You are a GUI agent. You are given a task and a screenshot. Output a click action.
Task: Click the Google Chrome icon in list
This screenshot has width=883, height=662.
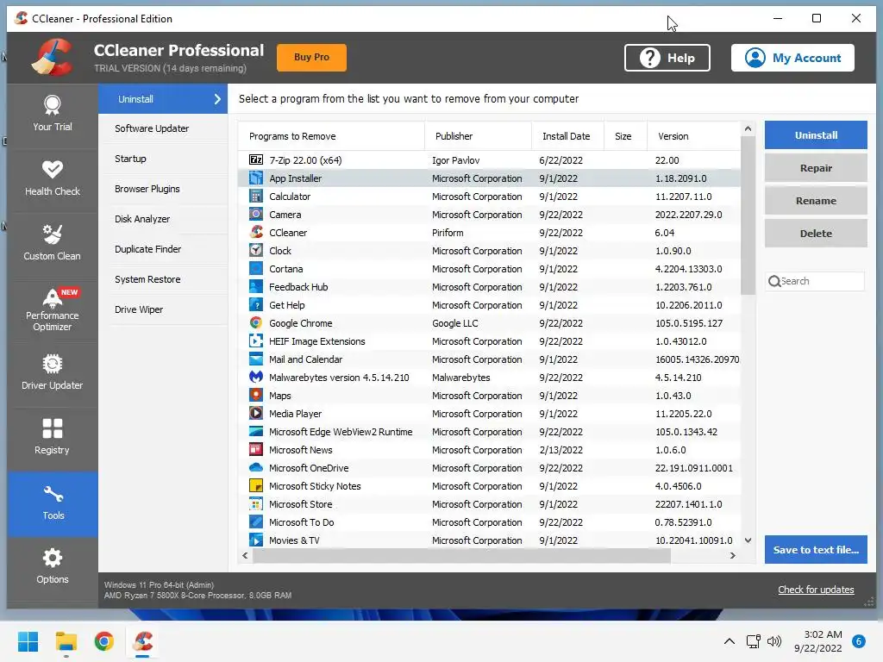(x=255, y=322)
